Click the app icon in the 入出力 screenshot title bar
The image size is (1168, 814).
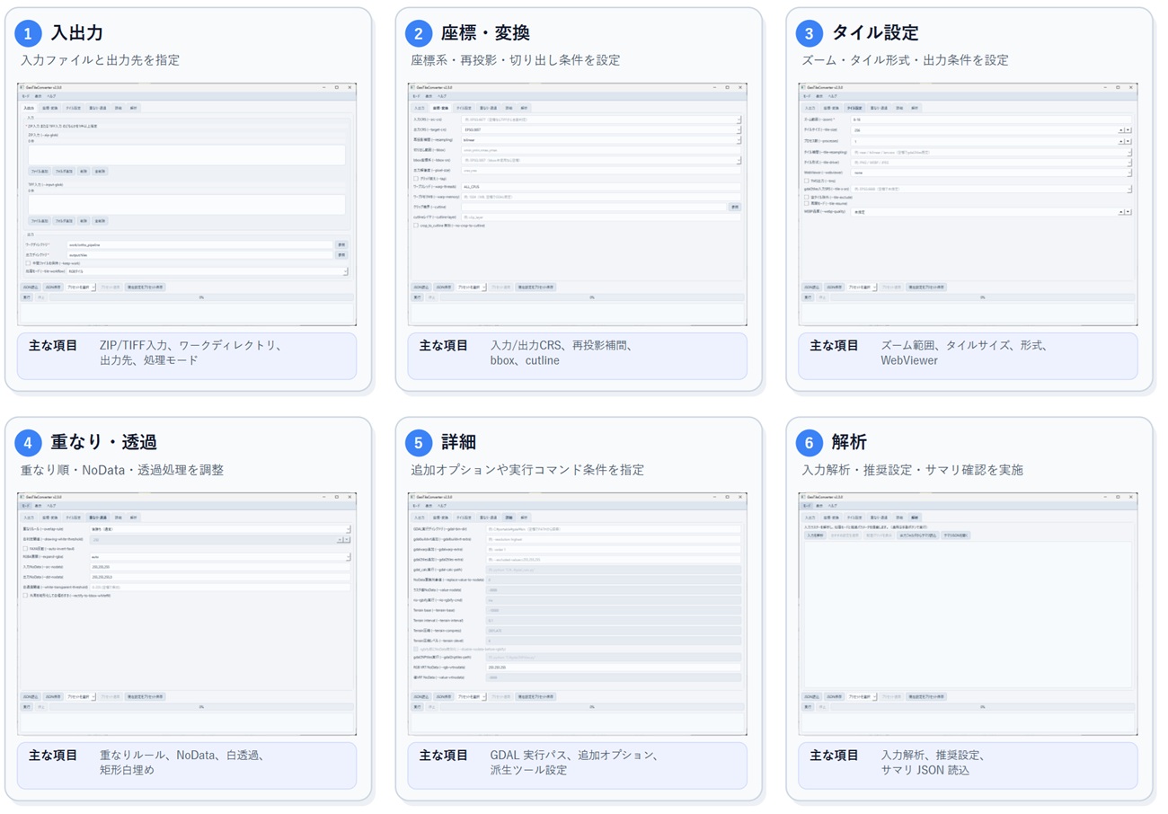click(x=22, y=87)
